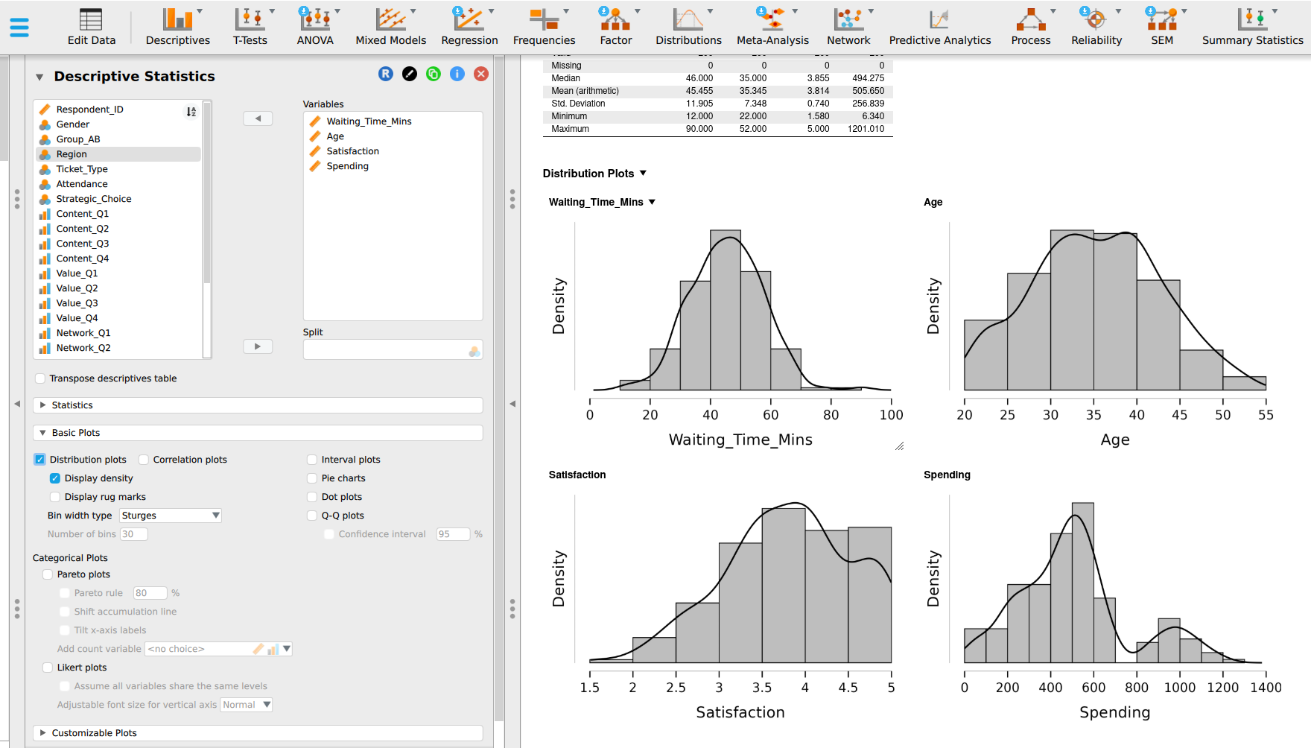Open the Summary Statistics menu
This screenshot has width=1311, height=748.
[x=1253, y=28]
